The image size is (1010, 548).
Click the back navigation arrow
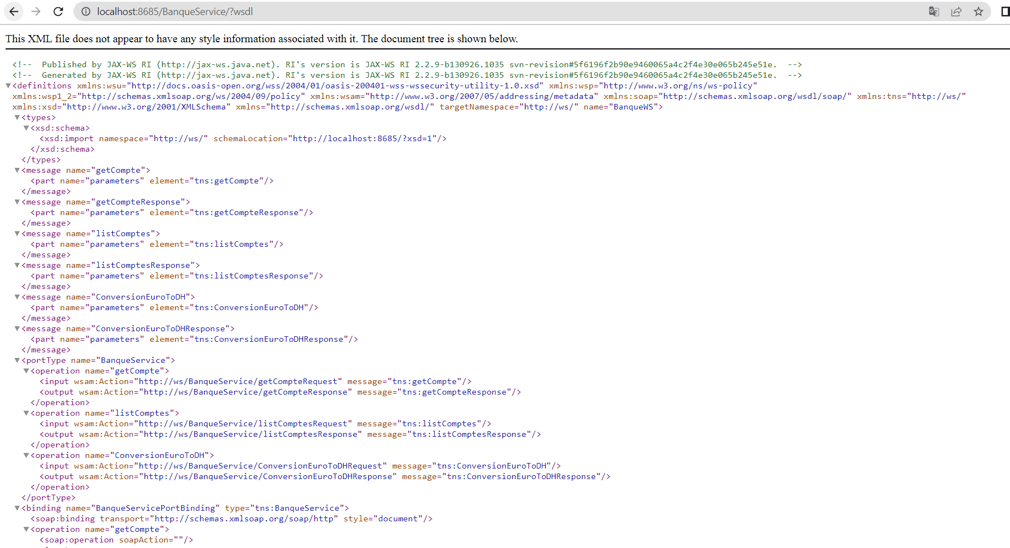(x=13, y=11)
